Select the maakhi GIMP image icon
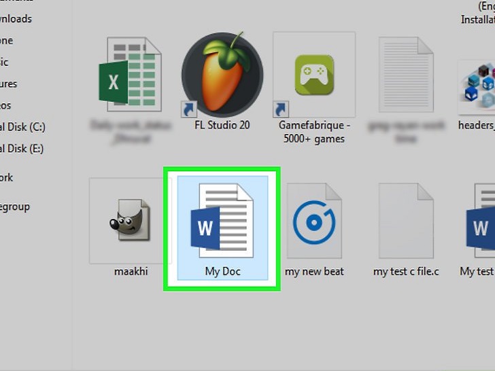Image resolution: width=495 pixels, height=371 pixels. coord(131,221)
